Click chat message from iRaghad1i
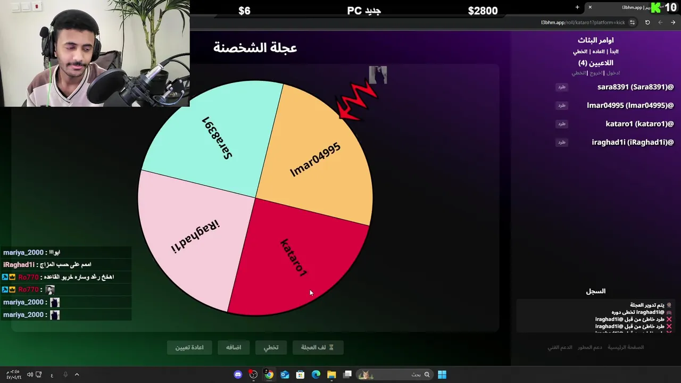Image resolution: width=681 pixels, height=383 pixels. (66, 264)
